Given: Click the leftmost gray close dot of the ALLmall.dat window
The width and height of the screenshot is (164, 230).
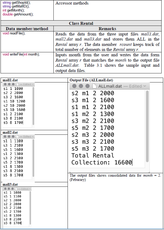Looking at the screenshot, I should pyautogui.click(x=74, y=86).
